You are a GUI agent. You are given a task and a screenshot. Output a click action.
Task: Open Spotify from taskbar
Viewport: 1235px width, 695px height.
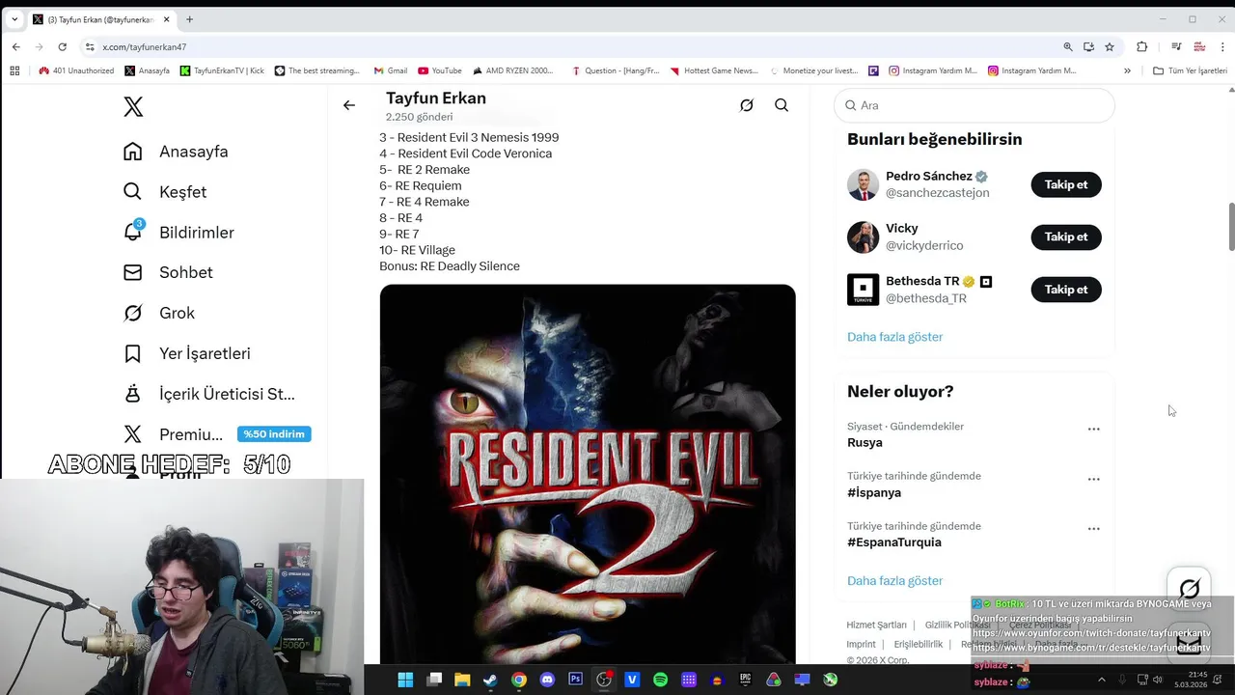click(x=660, y=680)
